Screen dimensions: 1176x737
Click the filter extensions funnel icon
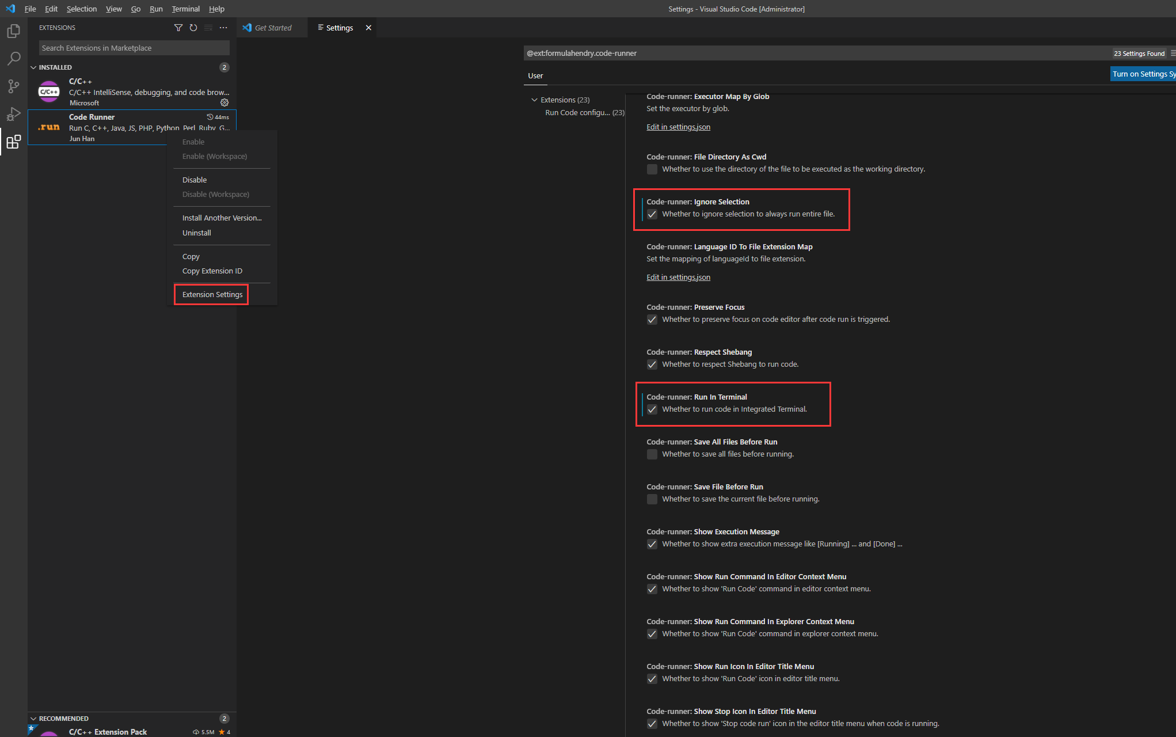pyautogui.click(x=178, y=28)
